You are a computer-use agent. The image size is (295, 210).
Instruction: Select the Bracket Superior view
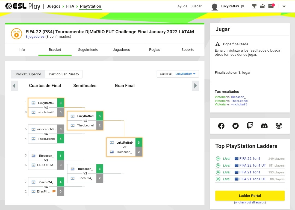point(28,74)
